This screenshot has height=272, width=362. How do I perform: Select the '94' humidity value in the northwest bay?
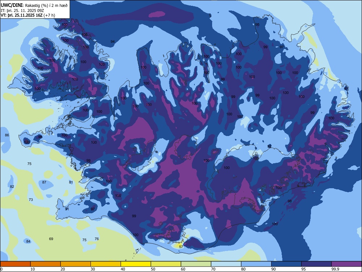113,42
